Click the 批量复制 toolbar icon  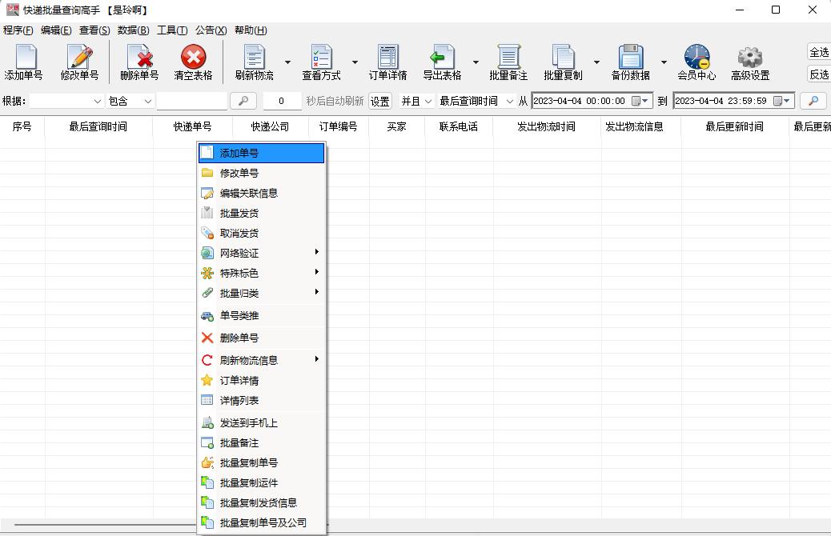click(x=564, y=62)
